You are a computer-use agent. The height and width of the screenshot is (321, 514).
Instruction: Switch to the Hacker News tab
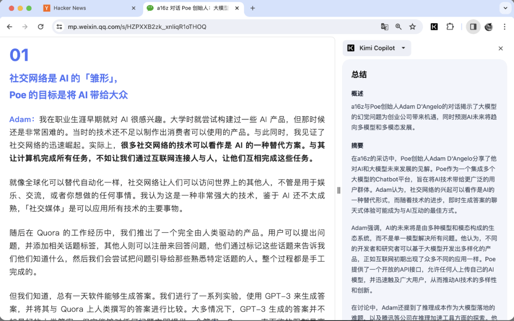[x=86, y=8]
